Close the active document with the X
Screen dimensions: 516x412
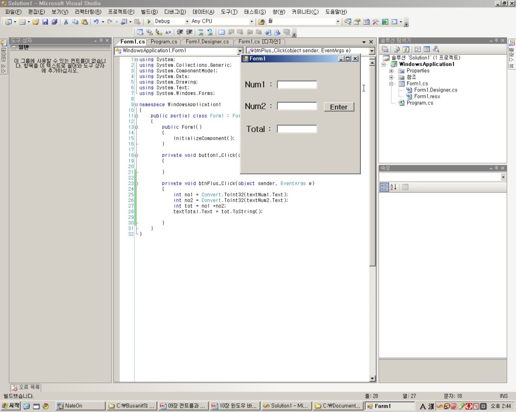click(x=371, y=42)
